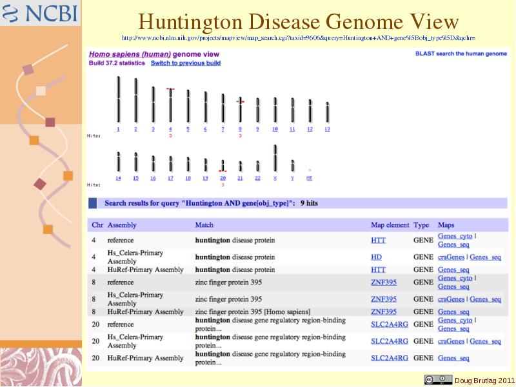Image resolution: width=516 pixels, height=387 pixels.
Task: Select the chromosome 12 ideogram
Action: 310,111
